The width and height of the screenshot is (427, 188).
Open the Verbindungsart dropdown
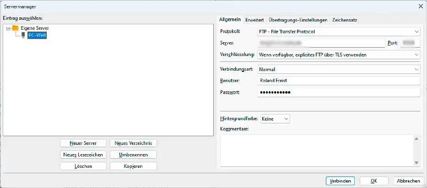[x=338, y=69]
